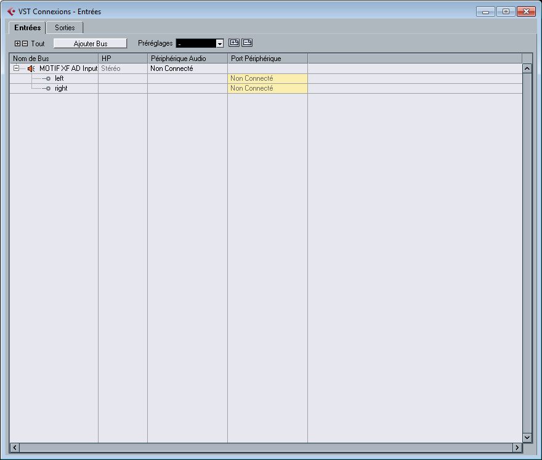Viewport: 542px width, 460px height.
Task: Open Périphérique Audio menu showing Non Connecté
Action: tap(187, 68)
